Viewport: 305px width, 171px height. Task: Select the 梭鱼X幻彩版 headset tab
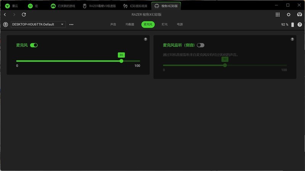click(166, 6)
